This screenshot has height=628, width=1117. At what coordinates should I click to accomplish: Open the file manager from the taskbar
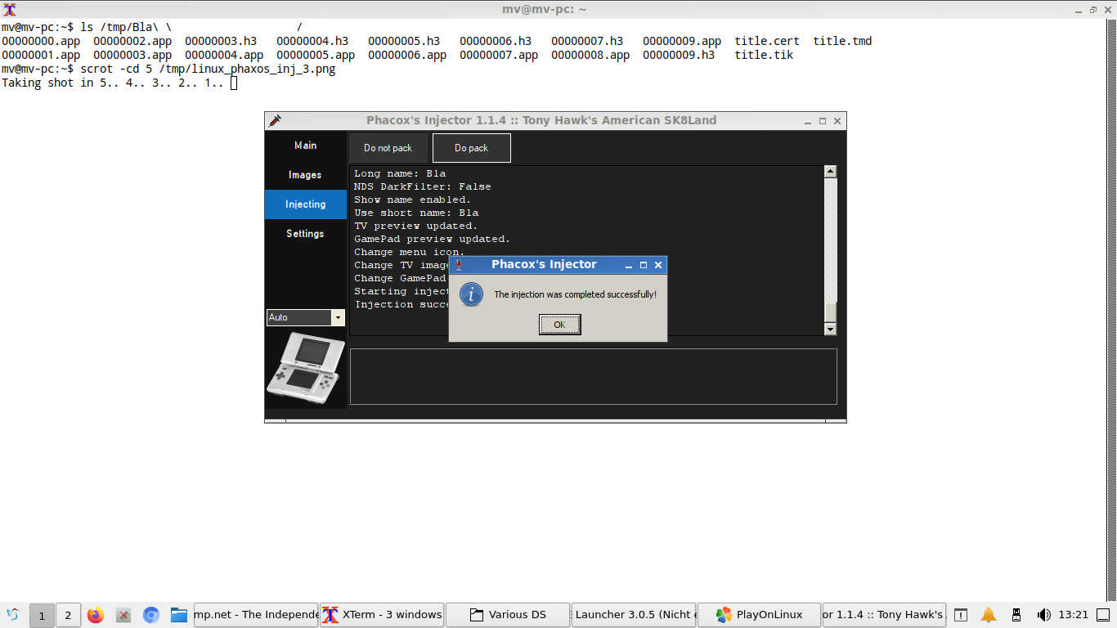coord(179,615)
